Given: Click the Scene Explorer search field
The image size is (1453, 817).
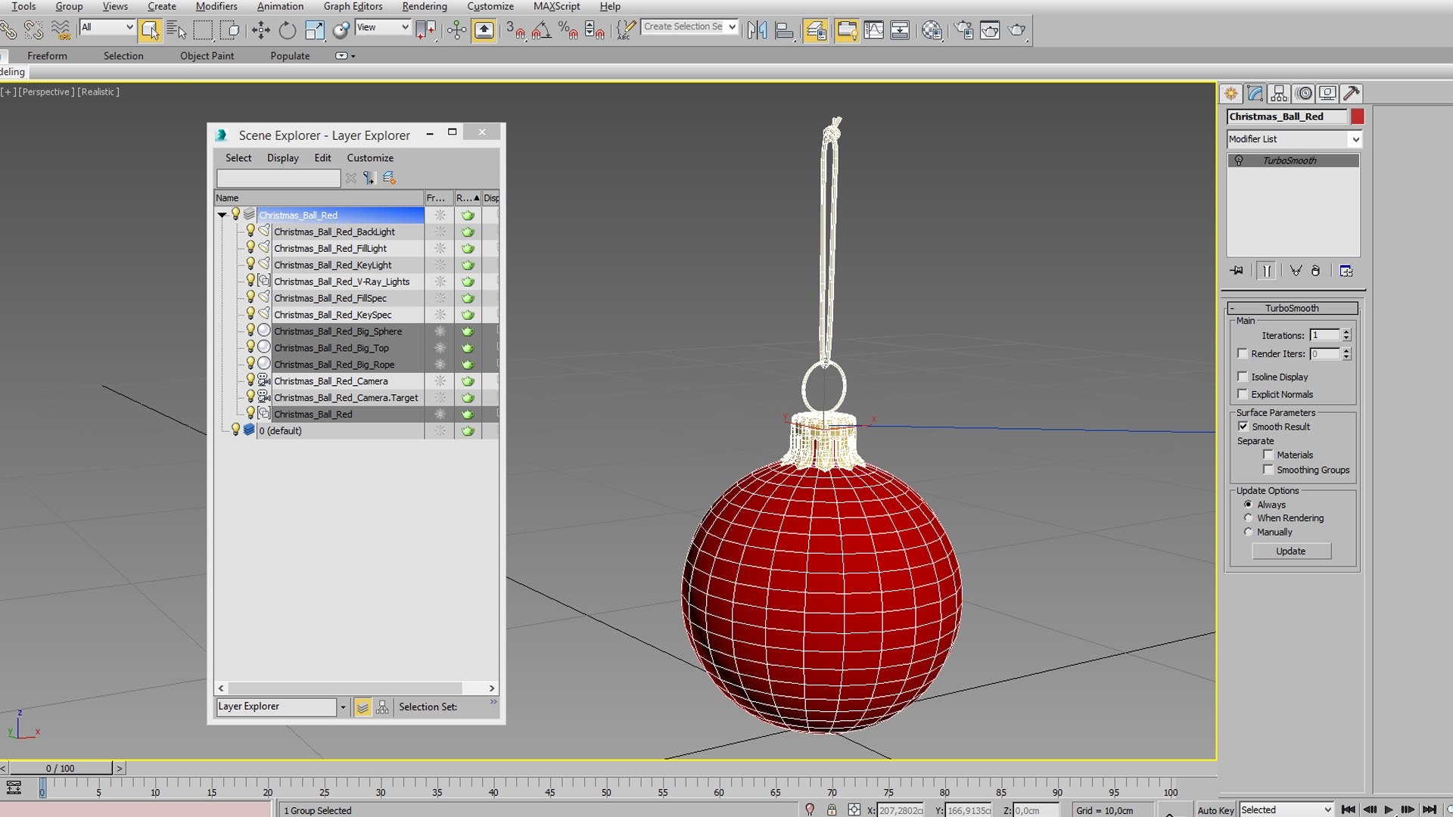Looking at the screenshot, I should (x=278, y=178).
